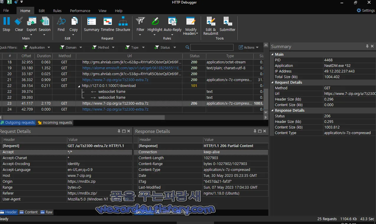Screen dimensions: 376x224
Task: Select Header tab in Request Details
Action: 9,212
